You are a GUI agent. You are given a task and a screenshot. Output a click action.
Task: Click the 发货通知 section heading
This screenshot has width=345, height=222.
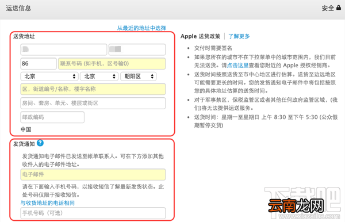[24, 144]
